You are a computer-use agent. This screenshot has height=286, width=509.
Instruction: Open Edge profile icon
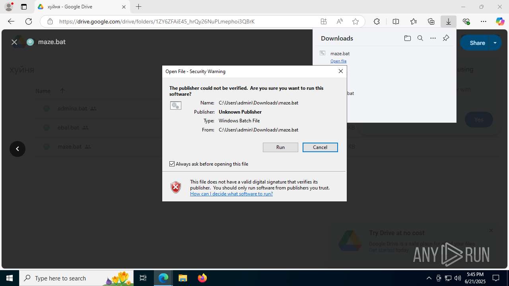tap(9, 7)
